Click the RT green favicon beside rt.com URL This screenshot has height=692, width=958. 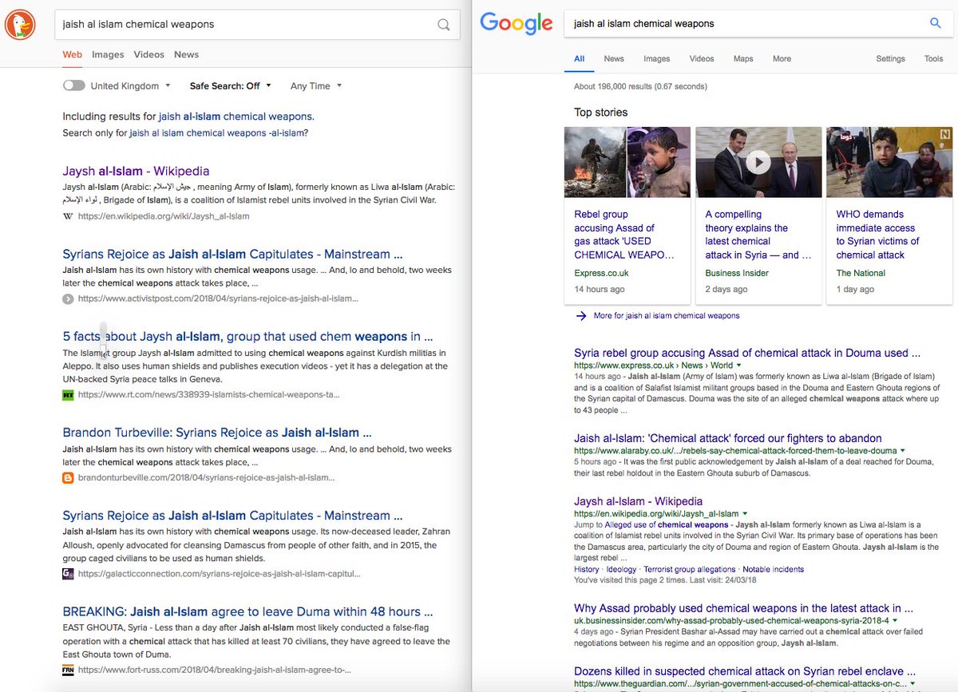coord(68,394)
